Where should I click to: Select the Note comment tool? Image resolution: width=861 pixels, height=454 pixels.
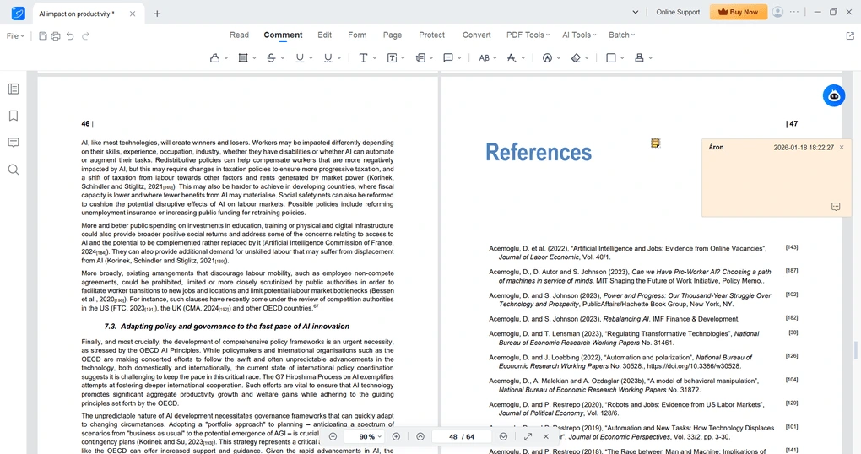point(448,57)
